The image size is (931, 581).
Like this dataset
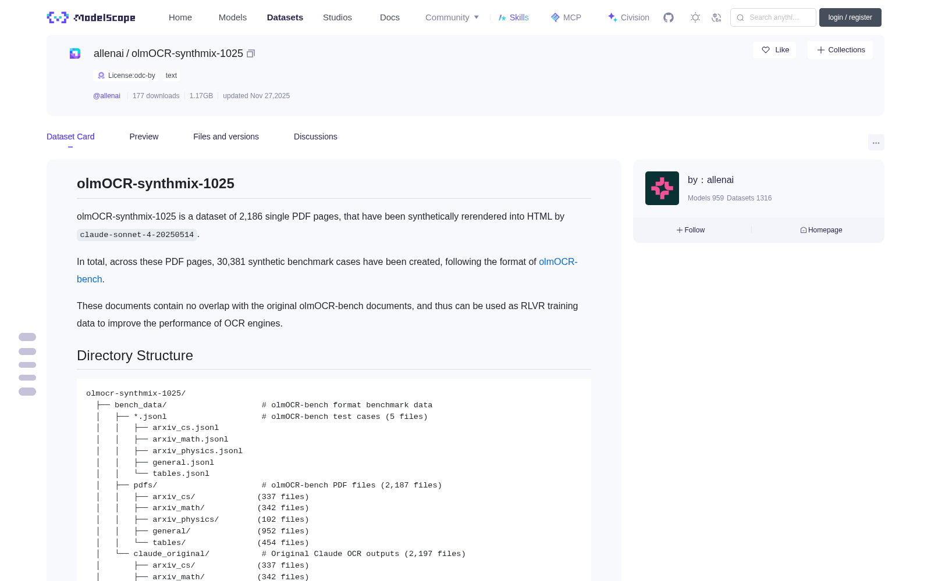coord(774,50)
